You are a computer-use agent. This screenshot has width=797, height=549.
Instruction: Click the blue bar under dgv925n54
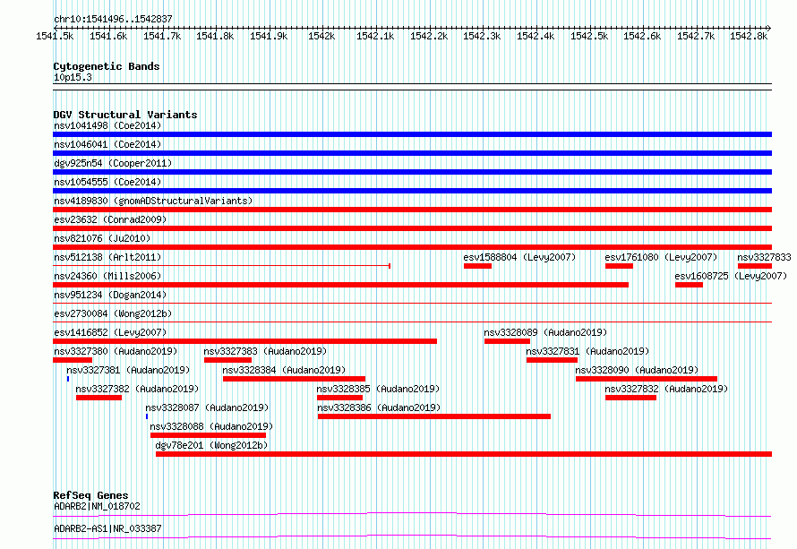click(x=412, y=172)
